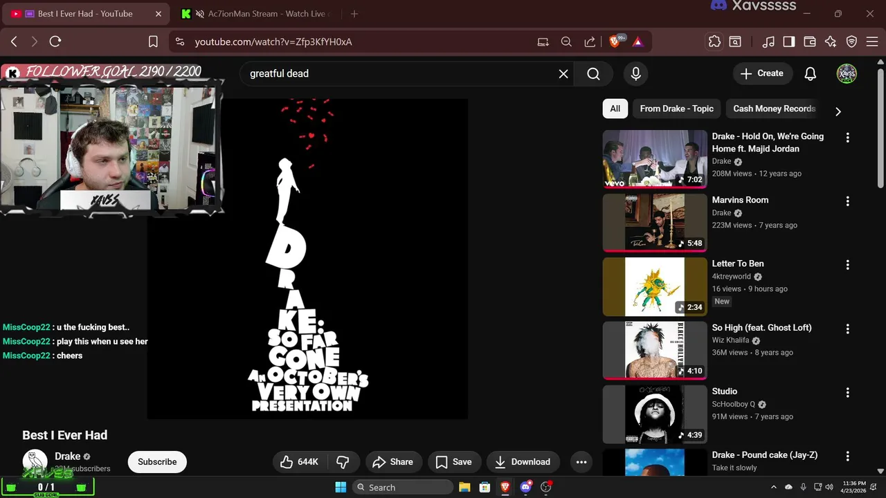Open Discord from the taskbar
The height and width of the screenshot is (498, 886).
click(525, 487)
